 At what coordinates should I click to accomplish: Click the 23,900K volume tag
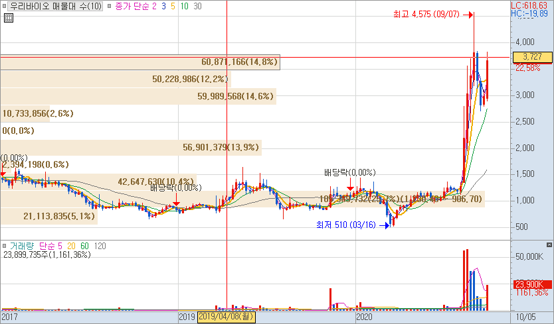tap(533, 284)
